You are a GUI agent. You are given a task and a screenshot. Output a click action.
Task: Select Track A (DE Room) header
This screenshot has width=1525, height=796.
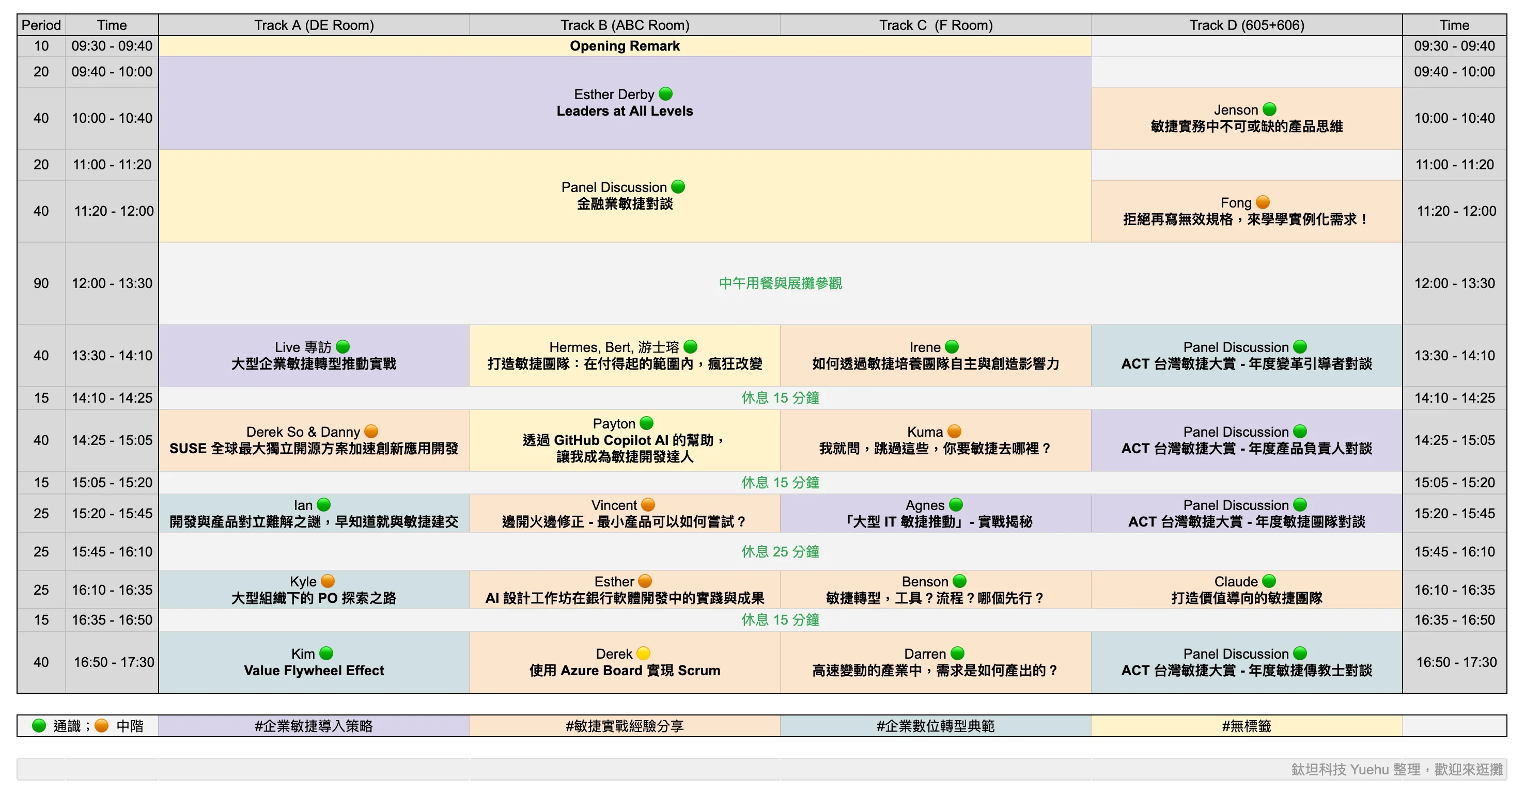tap(314, 25)
